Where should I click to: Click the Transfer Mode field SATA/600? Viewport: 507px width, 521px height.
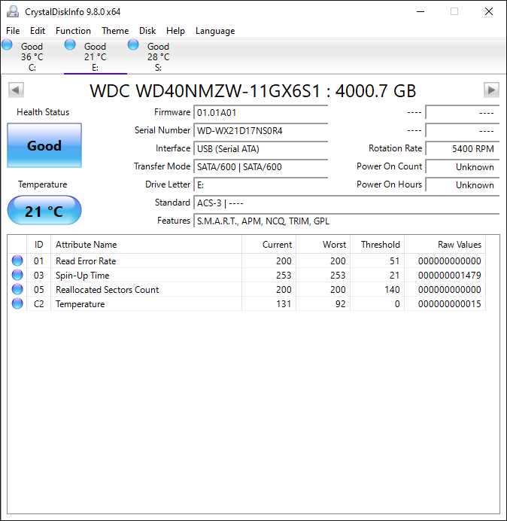point(261,166)
